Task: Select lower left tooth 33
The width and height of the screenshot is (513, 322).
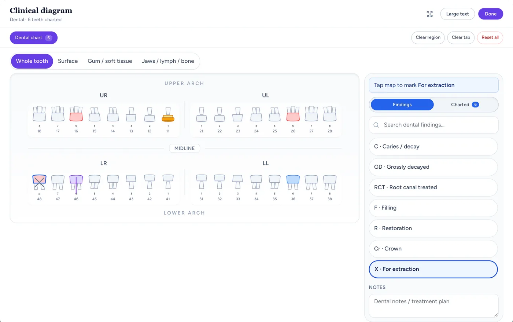Action: click(238, 182)
